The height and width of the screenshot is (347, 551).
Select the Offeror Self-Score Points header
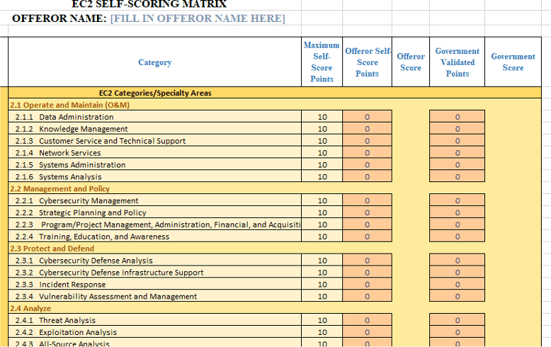point(368,62)
